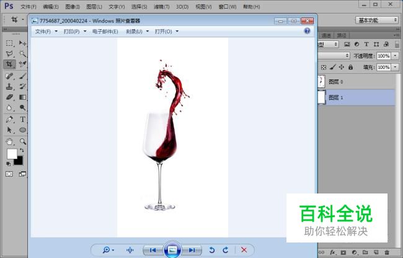Play slideshow in Photo Viewer
Viewport: 403px width, 258px height.
click(x=172, y=249)
